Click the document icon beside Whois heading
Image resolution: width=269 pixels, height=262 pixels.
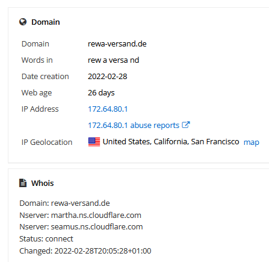[x=23, y=183]
